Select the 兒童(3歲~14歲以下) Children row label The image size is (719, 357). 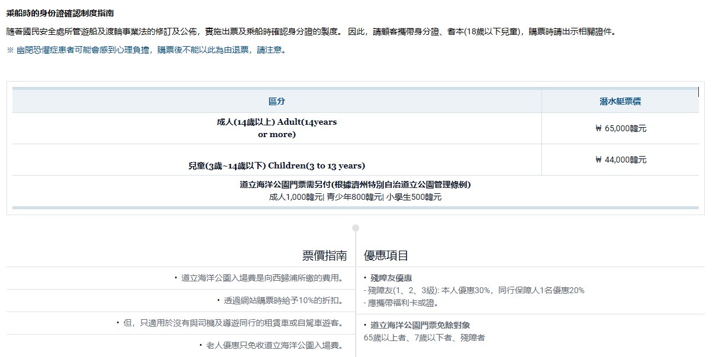click(276, 165)
